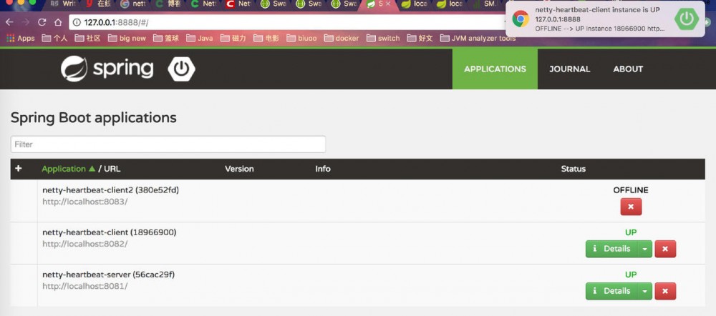Click netty-heartbeat-server (56cac29f) name
The width and height of the screenshot is (716, 316).
(x=109, y=275)
